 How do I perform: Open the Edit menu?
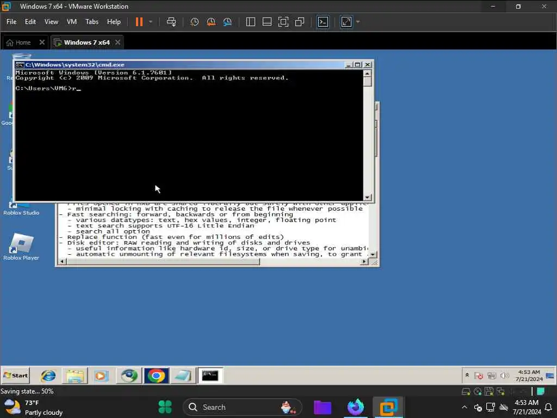(30, 22)
